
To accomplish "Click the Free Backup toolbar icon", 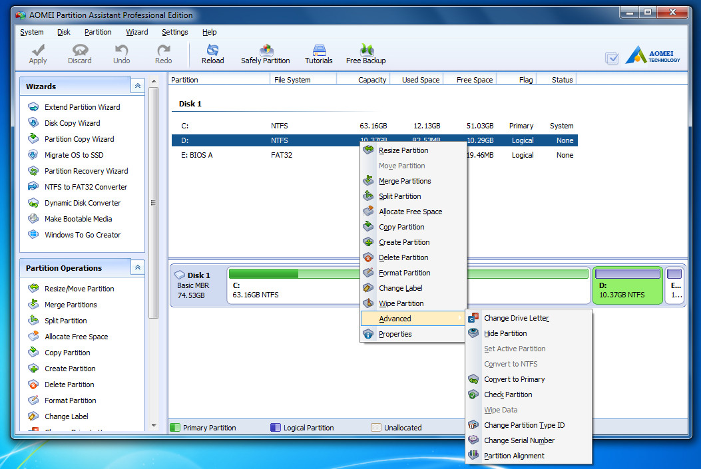I will (365, 53).
